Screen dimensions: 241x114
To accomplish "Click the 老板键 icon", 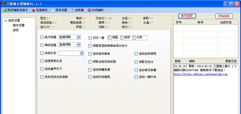I will click(73, 10).
